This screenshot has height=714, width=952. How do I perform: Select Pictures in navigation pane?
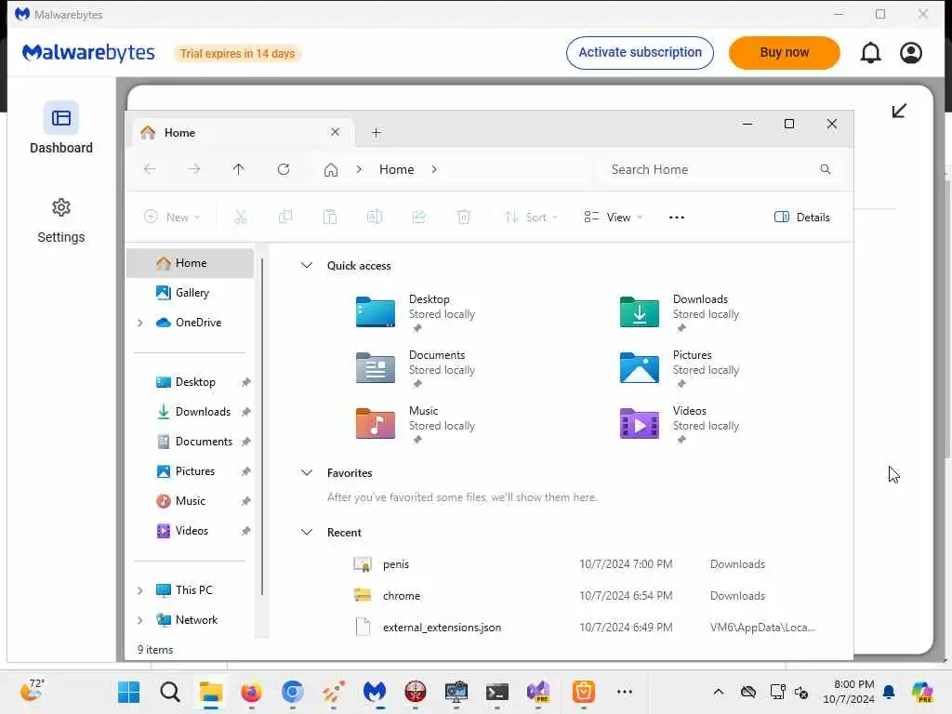coord(190,471)
